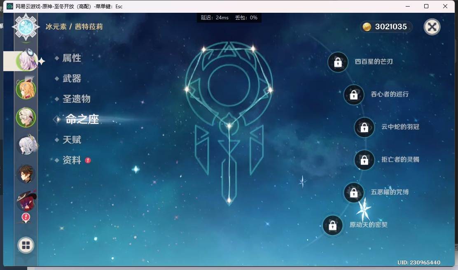Select the silver-haired fourth character portrait
The width and height of the screenshot is (458, 270).
click(27, 145)
